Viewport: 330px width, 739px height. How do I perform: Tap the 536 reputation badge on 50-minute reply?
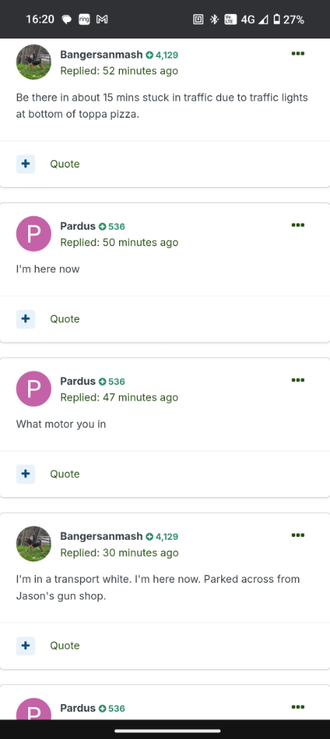112,227
